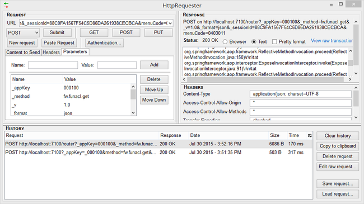Click the GET shortcut button
364x204 pixels.
(94, 32)
